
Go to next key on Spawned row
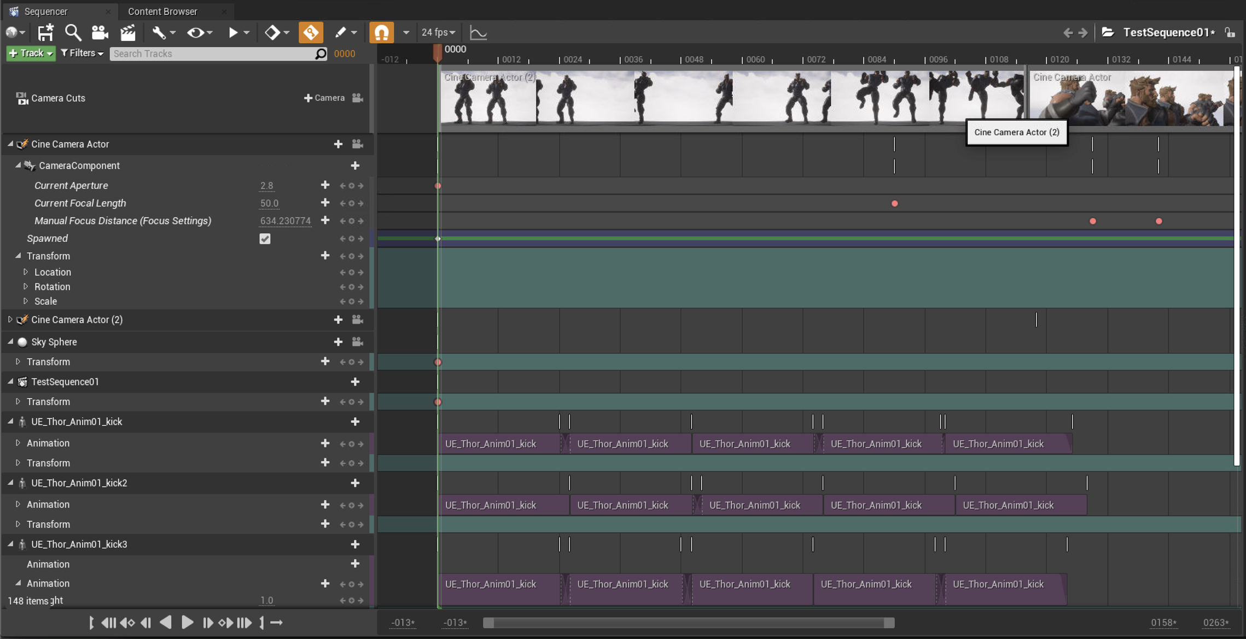point(360,239)
